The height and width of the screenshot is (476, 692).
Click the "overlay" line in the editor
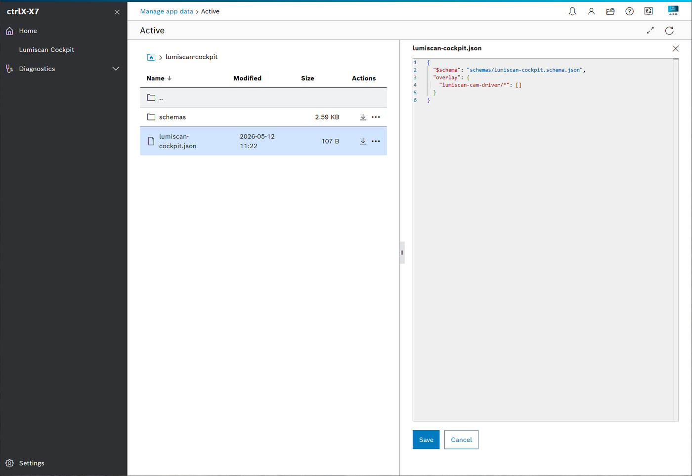pyautogui.click(x=451, y=78)
